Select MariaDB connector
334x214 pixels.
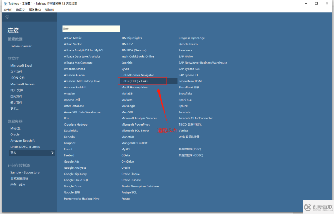click(127, 94)
